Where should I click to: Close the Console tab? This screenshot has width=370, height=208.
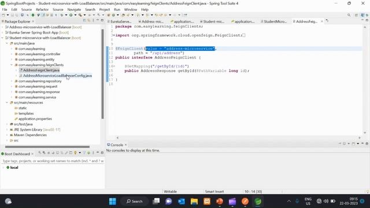[x=126, y=145]
